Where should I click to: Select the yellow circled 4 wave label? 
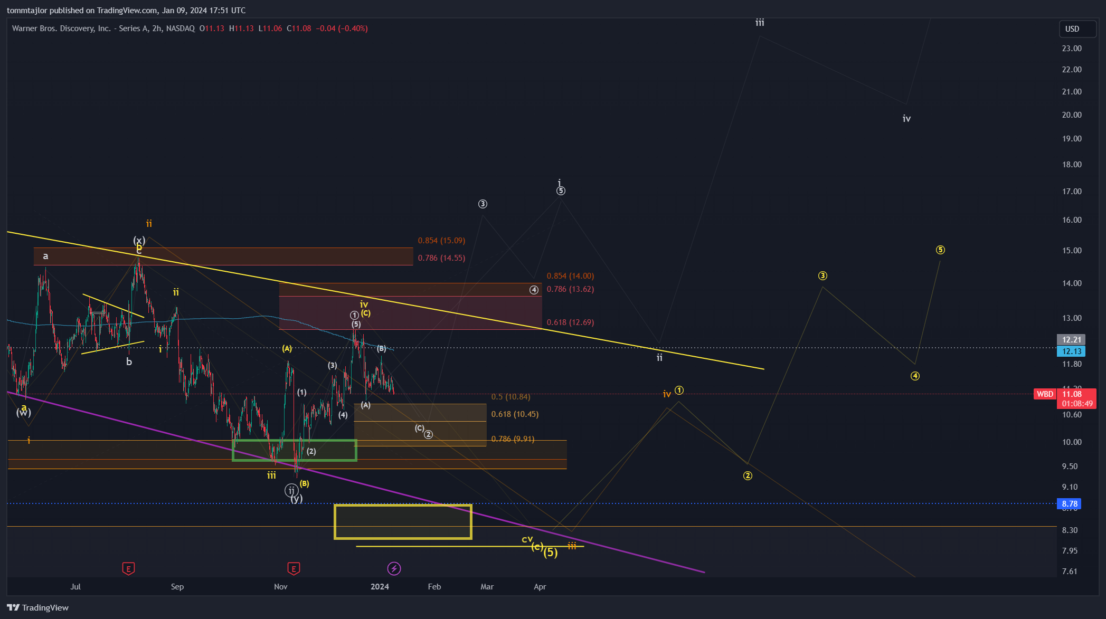(915, 376)
